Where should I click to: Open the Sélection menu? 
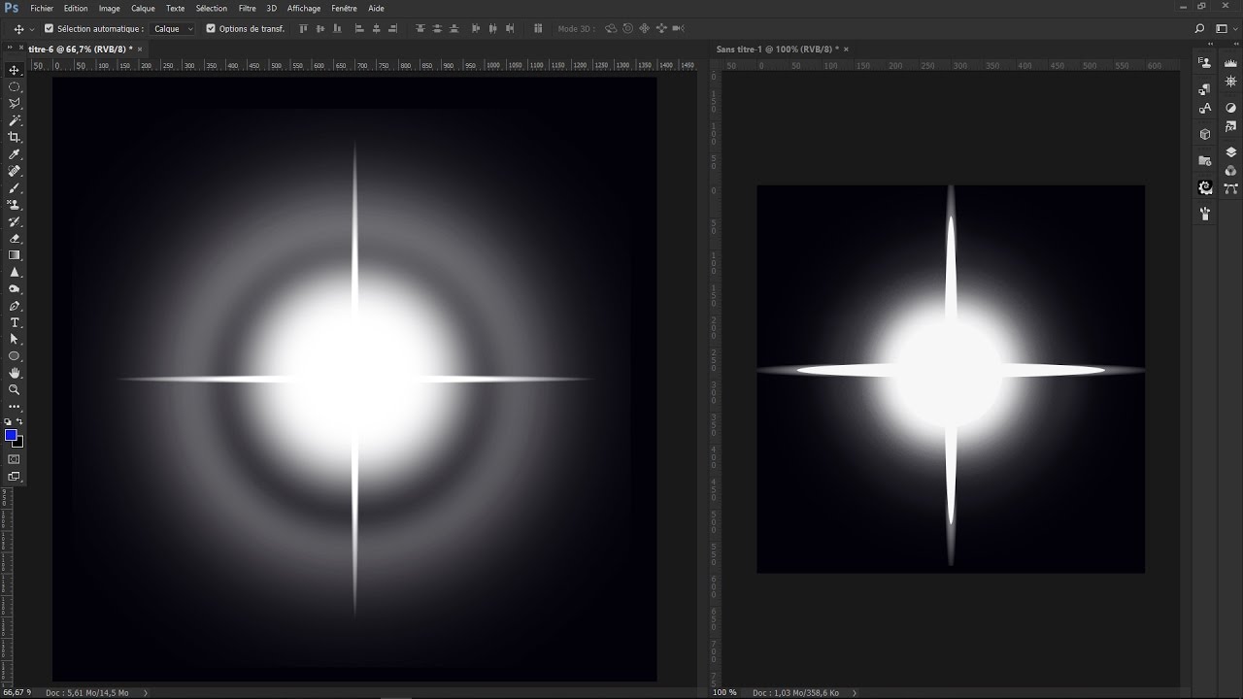click(212, 8)
